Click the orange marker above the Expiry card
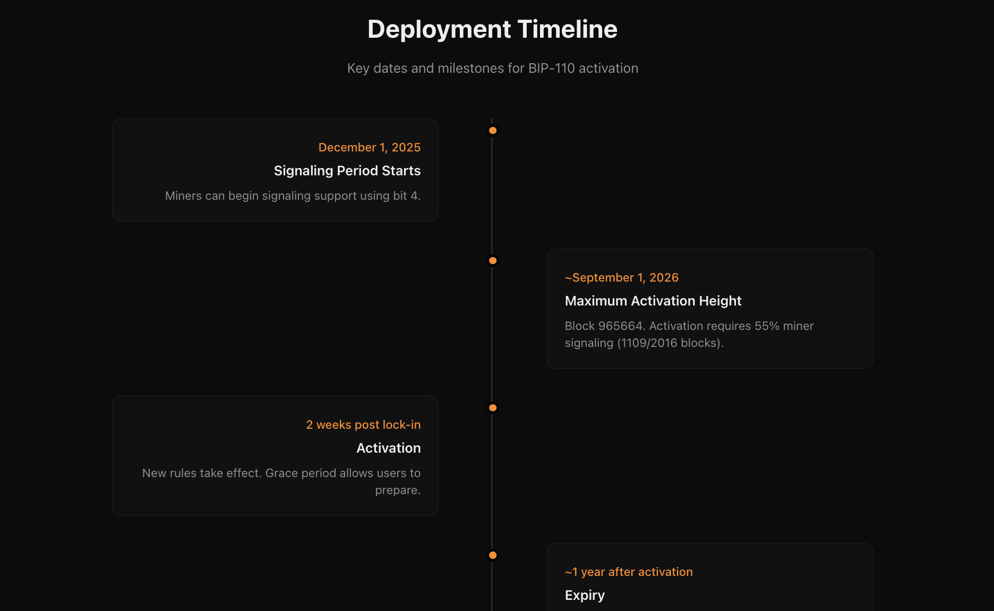Screen dimensions: 994x611 click(x=492, y=555)
